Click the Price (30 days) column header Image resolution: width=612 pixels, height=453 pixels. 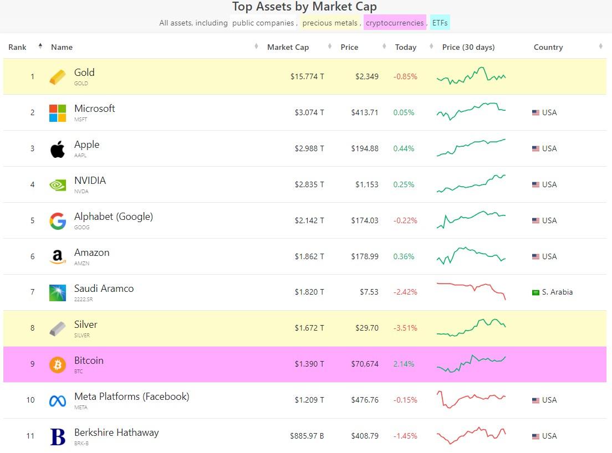(x=468, y=47)
